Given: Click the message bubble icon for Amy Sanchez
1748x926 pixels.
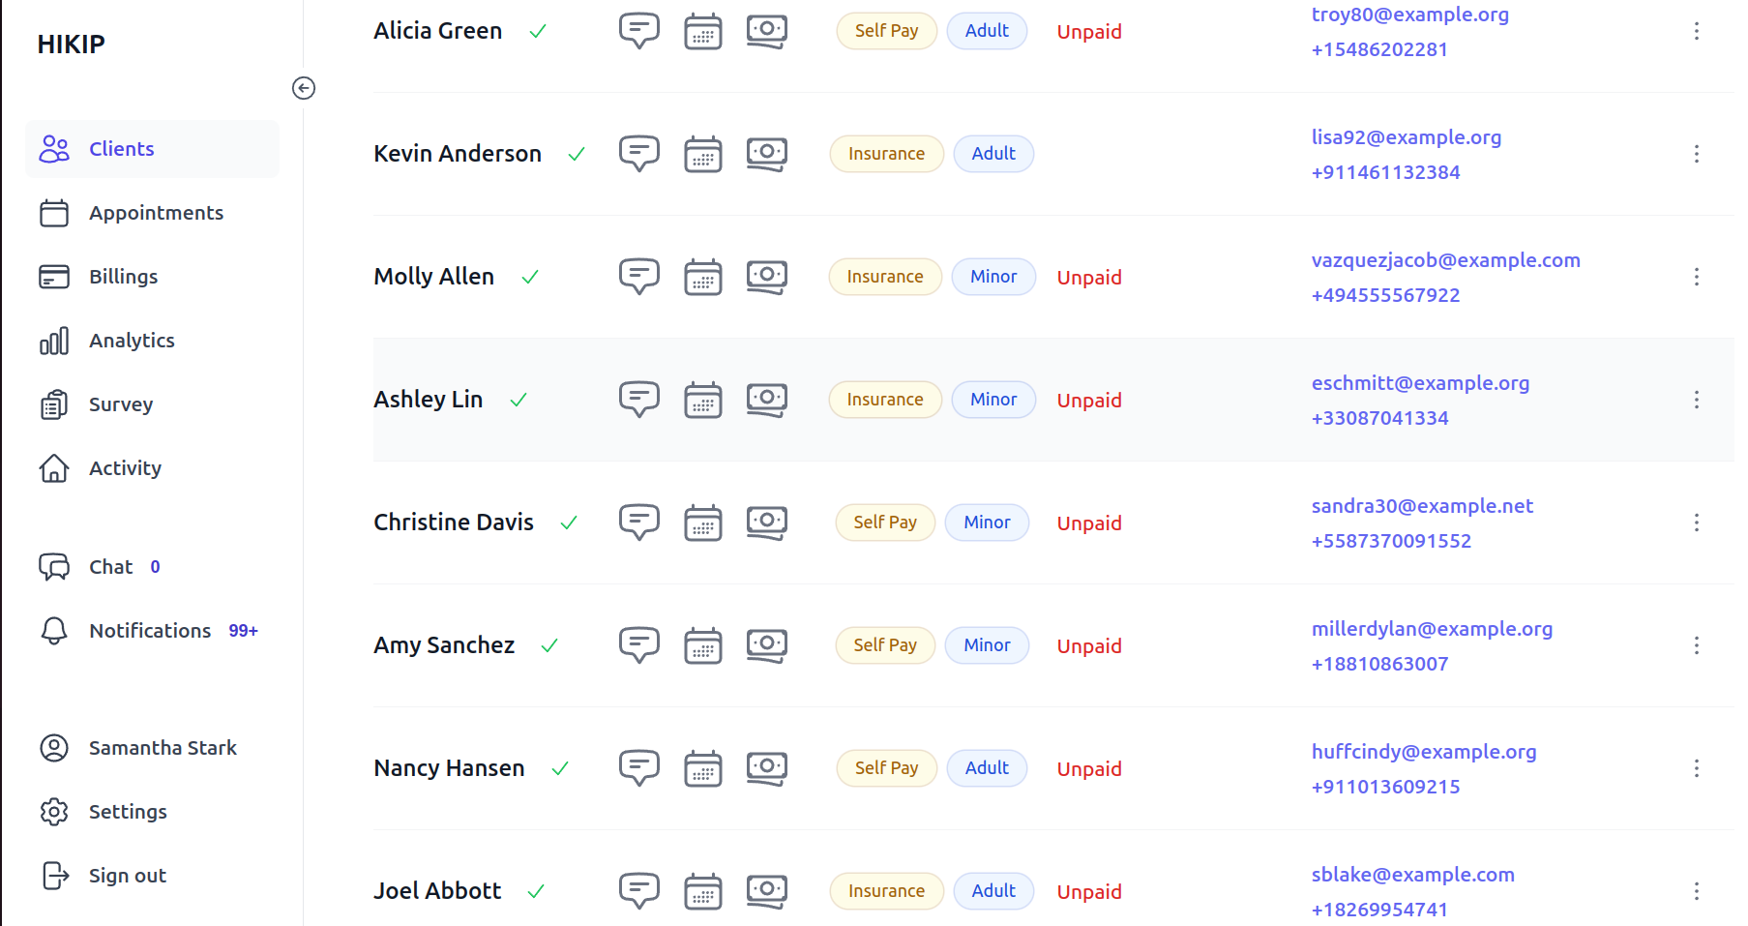Looking at the screenshot, I should point(638,644).
